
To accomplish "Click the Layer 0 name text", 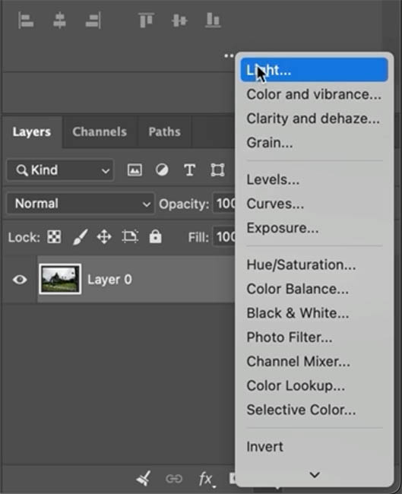I will [109, 280].
